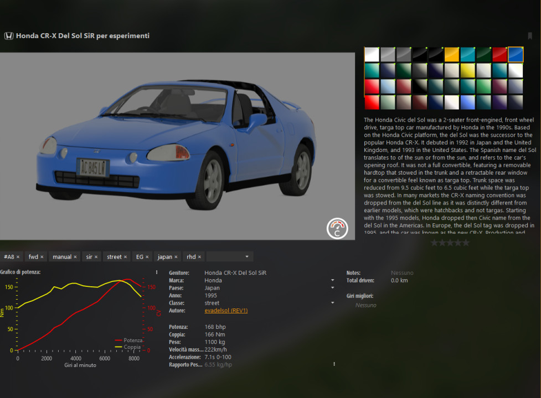This screenshot has width=541, height=398.
Task: Select the glossy dark green skin icon
Action: (483, 55)
